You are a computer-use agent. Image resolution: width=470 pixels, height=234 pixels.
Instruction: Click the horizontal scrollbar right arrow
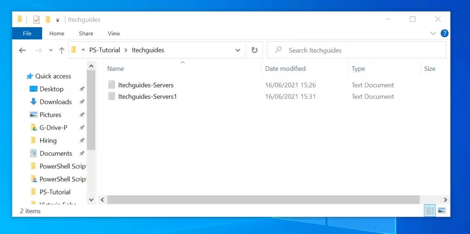click(x=445, y=200)
